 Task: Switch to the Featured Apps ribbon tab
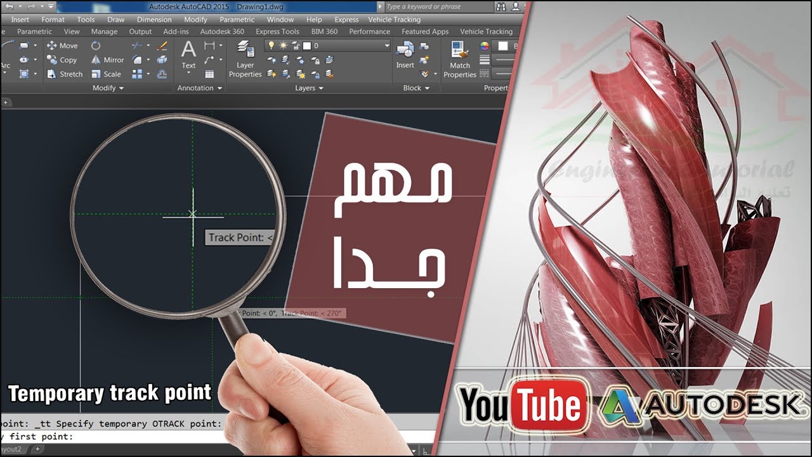[425, 32]
